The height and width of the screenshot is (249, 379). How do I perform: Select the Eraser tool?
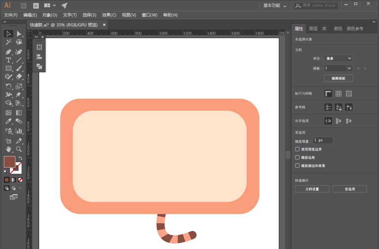(19, 77)
